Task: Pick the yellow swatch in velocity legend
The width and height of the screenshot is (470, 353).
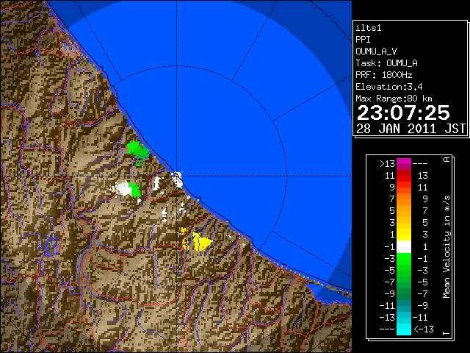Action: click(404, 235)
